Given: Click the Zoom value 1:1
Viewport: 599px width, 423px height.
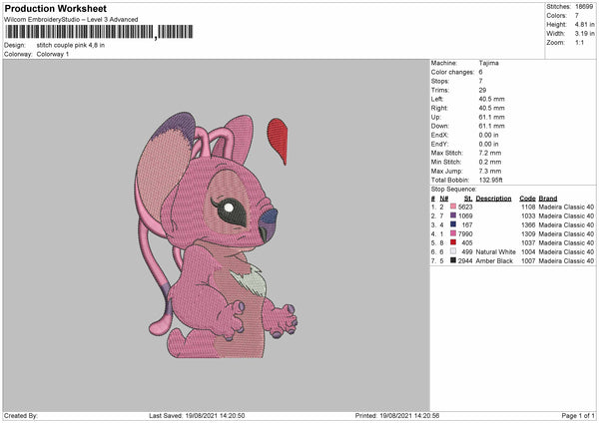Looking at the screenshot, I should click(x=579, y=43).
